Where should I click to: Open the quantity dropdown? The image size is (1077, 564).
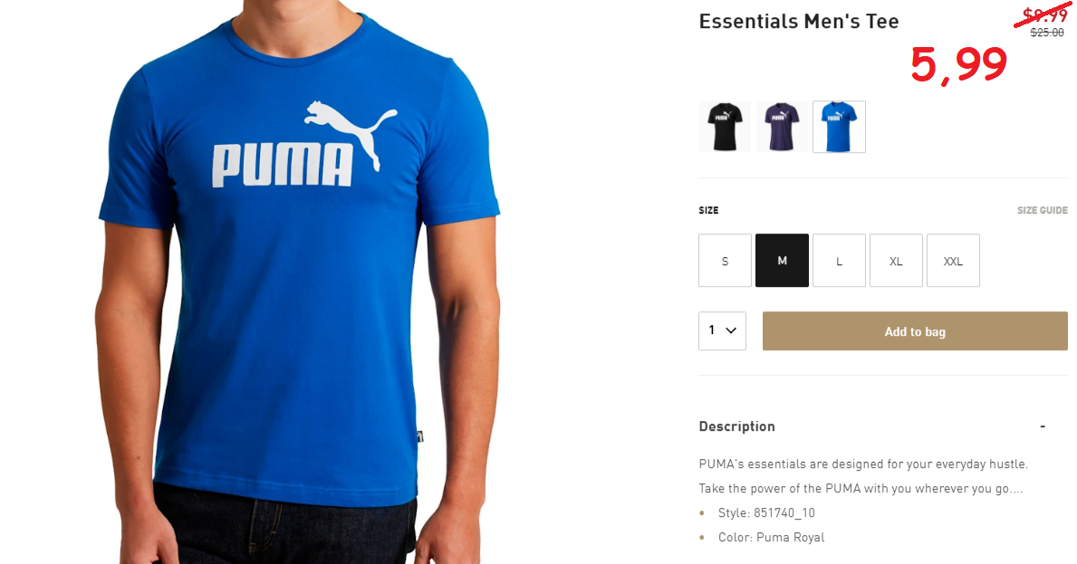(x=722, y=330)
